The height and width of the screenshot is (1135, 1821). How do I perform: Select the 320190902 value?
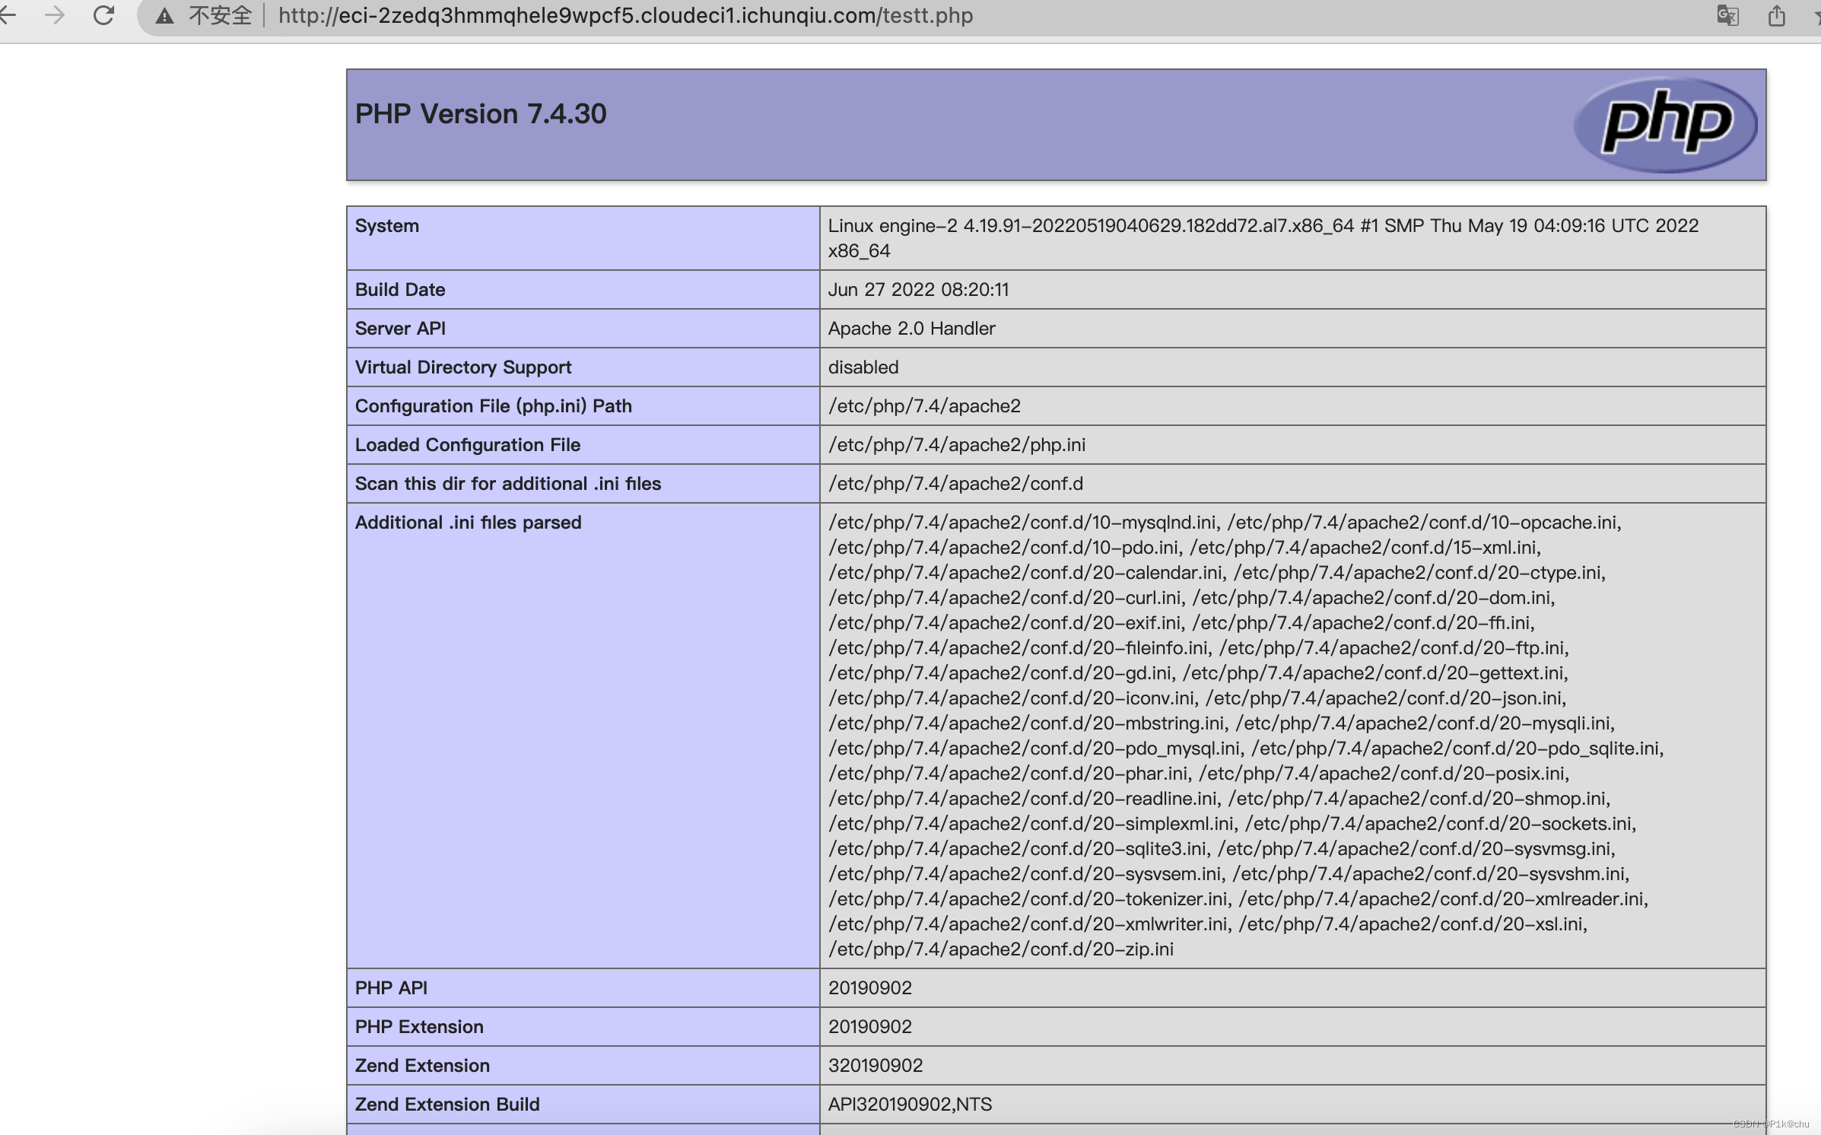tap(876, 1066)
